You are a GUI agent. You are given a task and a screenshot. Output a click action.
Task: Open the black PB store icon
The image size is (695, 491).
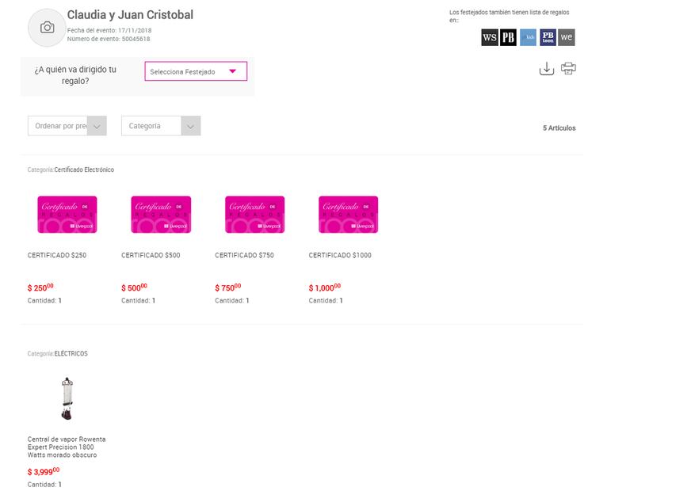[508, 37]
